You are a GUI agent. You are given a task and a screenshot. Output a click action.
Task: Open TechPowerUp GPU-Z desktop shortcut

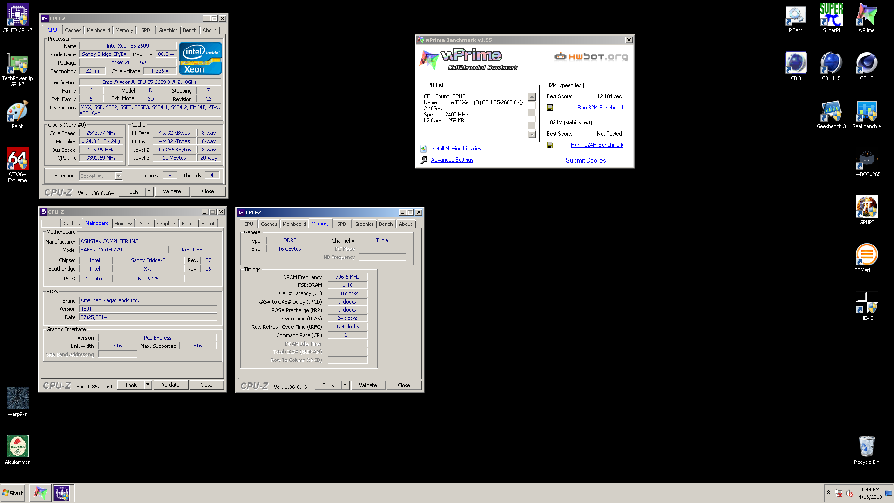click(17, 69)
